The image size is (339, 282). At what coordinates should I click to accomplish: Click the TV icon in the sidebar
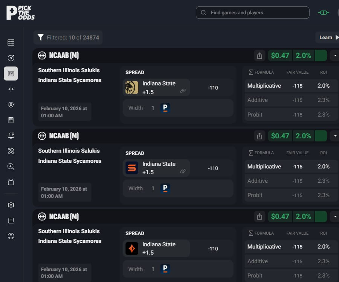11,182
